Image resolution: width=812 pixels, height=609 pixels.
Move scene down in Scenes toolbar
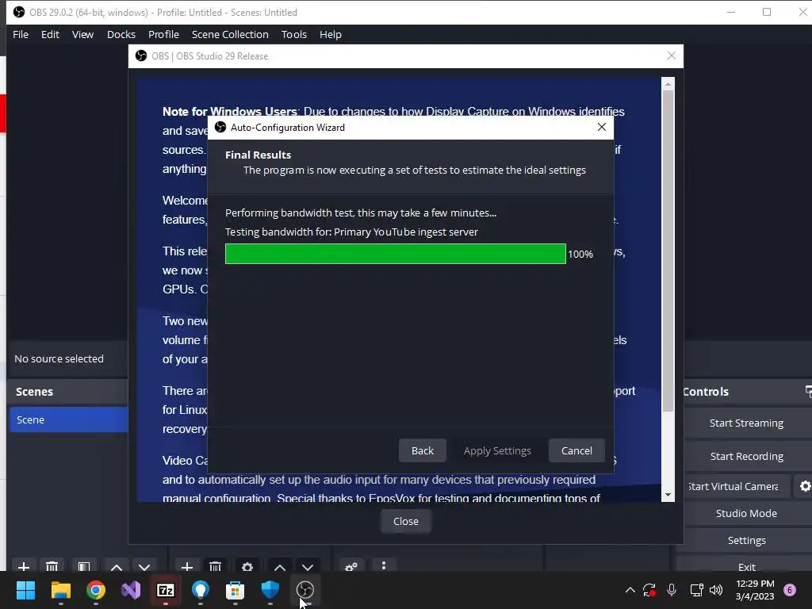[x=144, y=566]
